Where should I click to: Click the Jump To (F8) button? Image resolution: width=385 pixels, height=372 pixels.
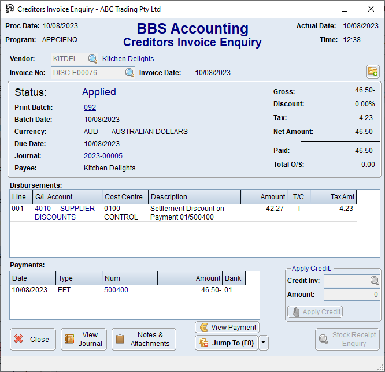pyautogui.click(x=227, y=343)
